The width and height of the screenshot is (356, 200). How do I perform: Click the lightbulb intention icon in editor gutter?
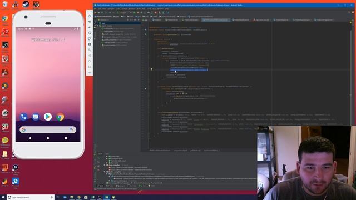151,69
